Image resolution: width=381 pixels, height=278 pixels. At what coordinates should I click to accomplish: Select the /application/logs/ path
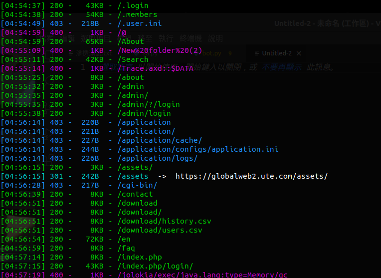[158, 158]
